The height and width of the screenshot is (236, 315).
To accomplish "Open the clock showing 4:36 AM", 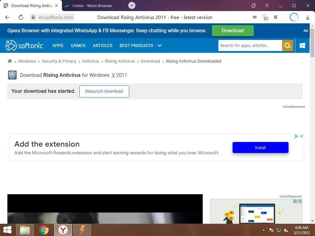I will (301, 230).
